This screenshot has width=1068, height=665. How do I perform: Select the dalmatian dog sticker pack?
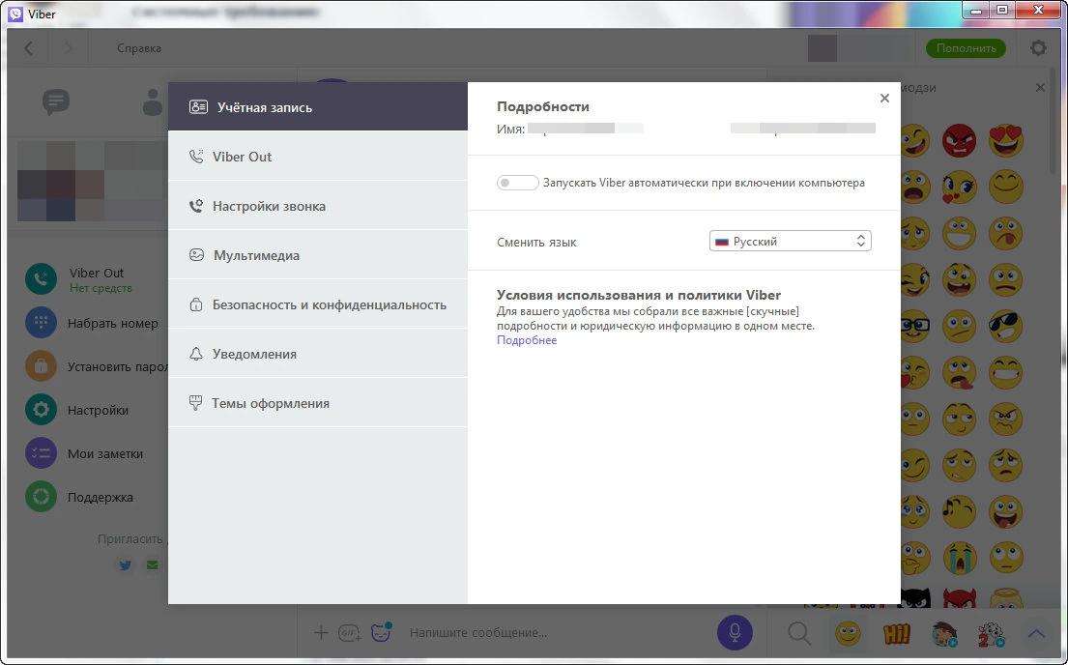tap(991, 634)
